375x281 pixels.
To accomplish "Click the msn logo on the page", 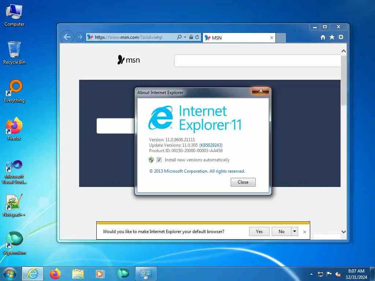I will 129,60.
